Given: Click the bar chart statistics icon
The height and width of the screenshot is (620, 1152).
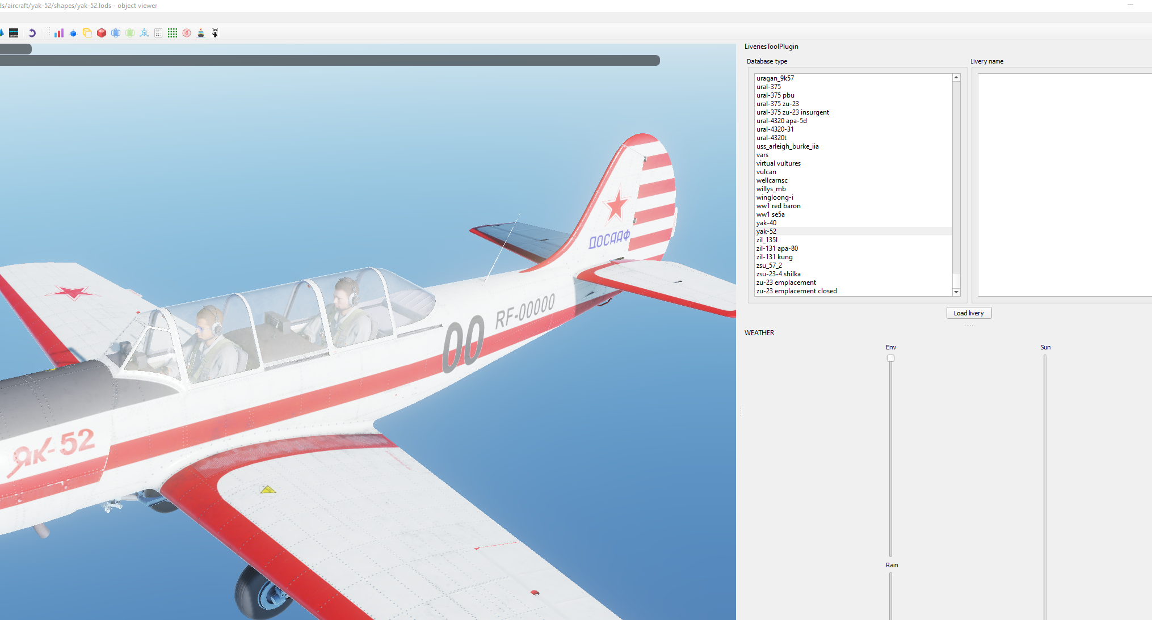Looking at the screenshot, I should pyautogui.click(x=59, y=33).
